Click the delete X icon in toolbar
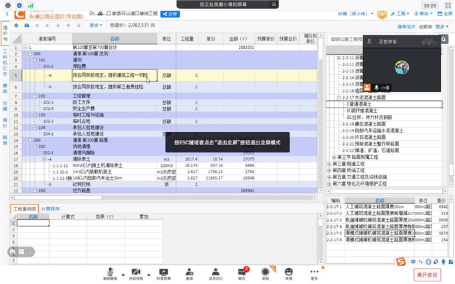 point(37,25)
